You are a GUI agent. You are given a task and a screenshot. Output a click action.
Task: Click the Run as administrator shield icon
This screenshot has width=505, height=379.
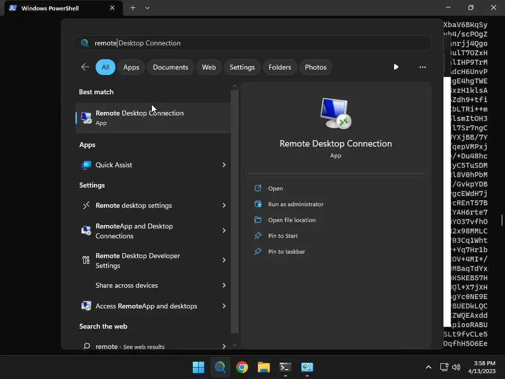click(258, 204)
